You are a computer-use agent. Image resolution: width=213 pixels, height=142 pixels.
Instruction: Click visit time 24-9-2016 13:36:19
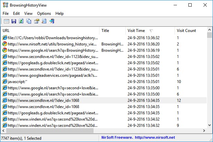143,50
